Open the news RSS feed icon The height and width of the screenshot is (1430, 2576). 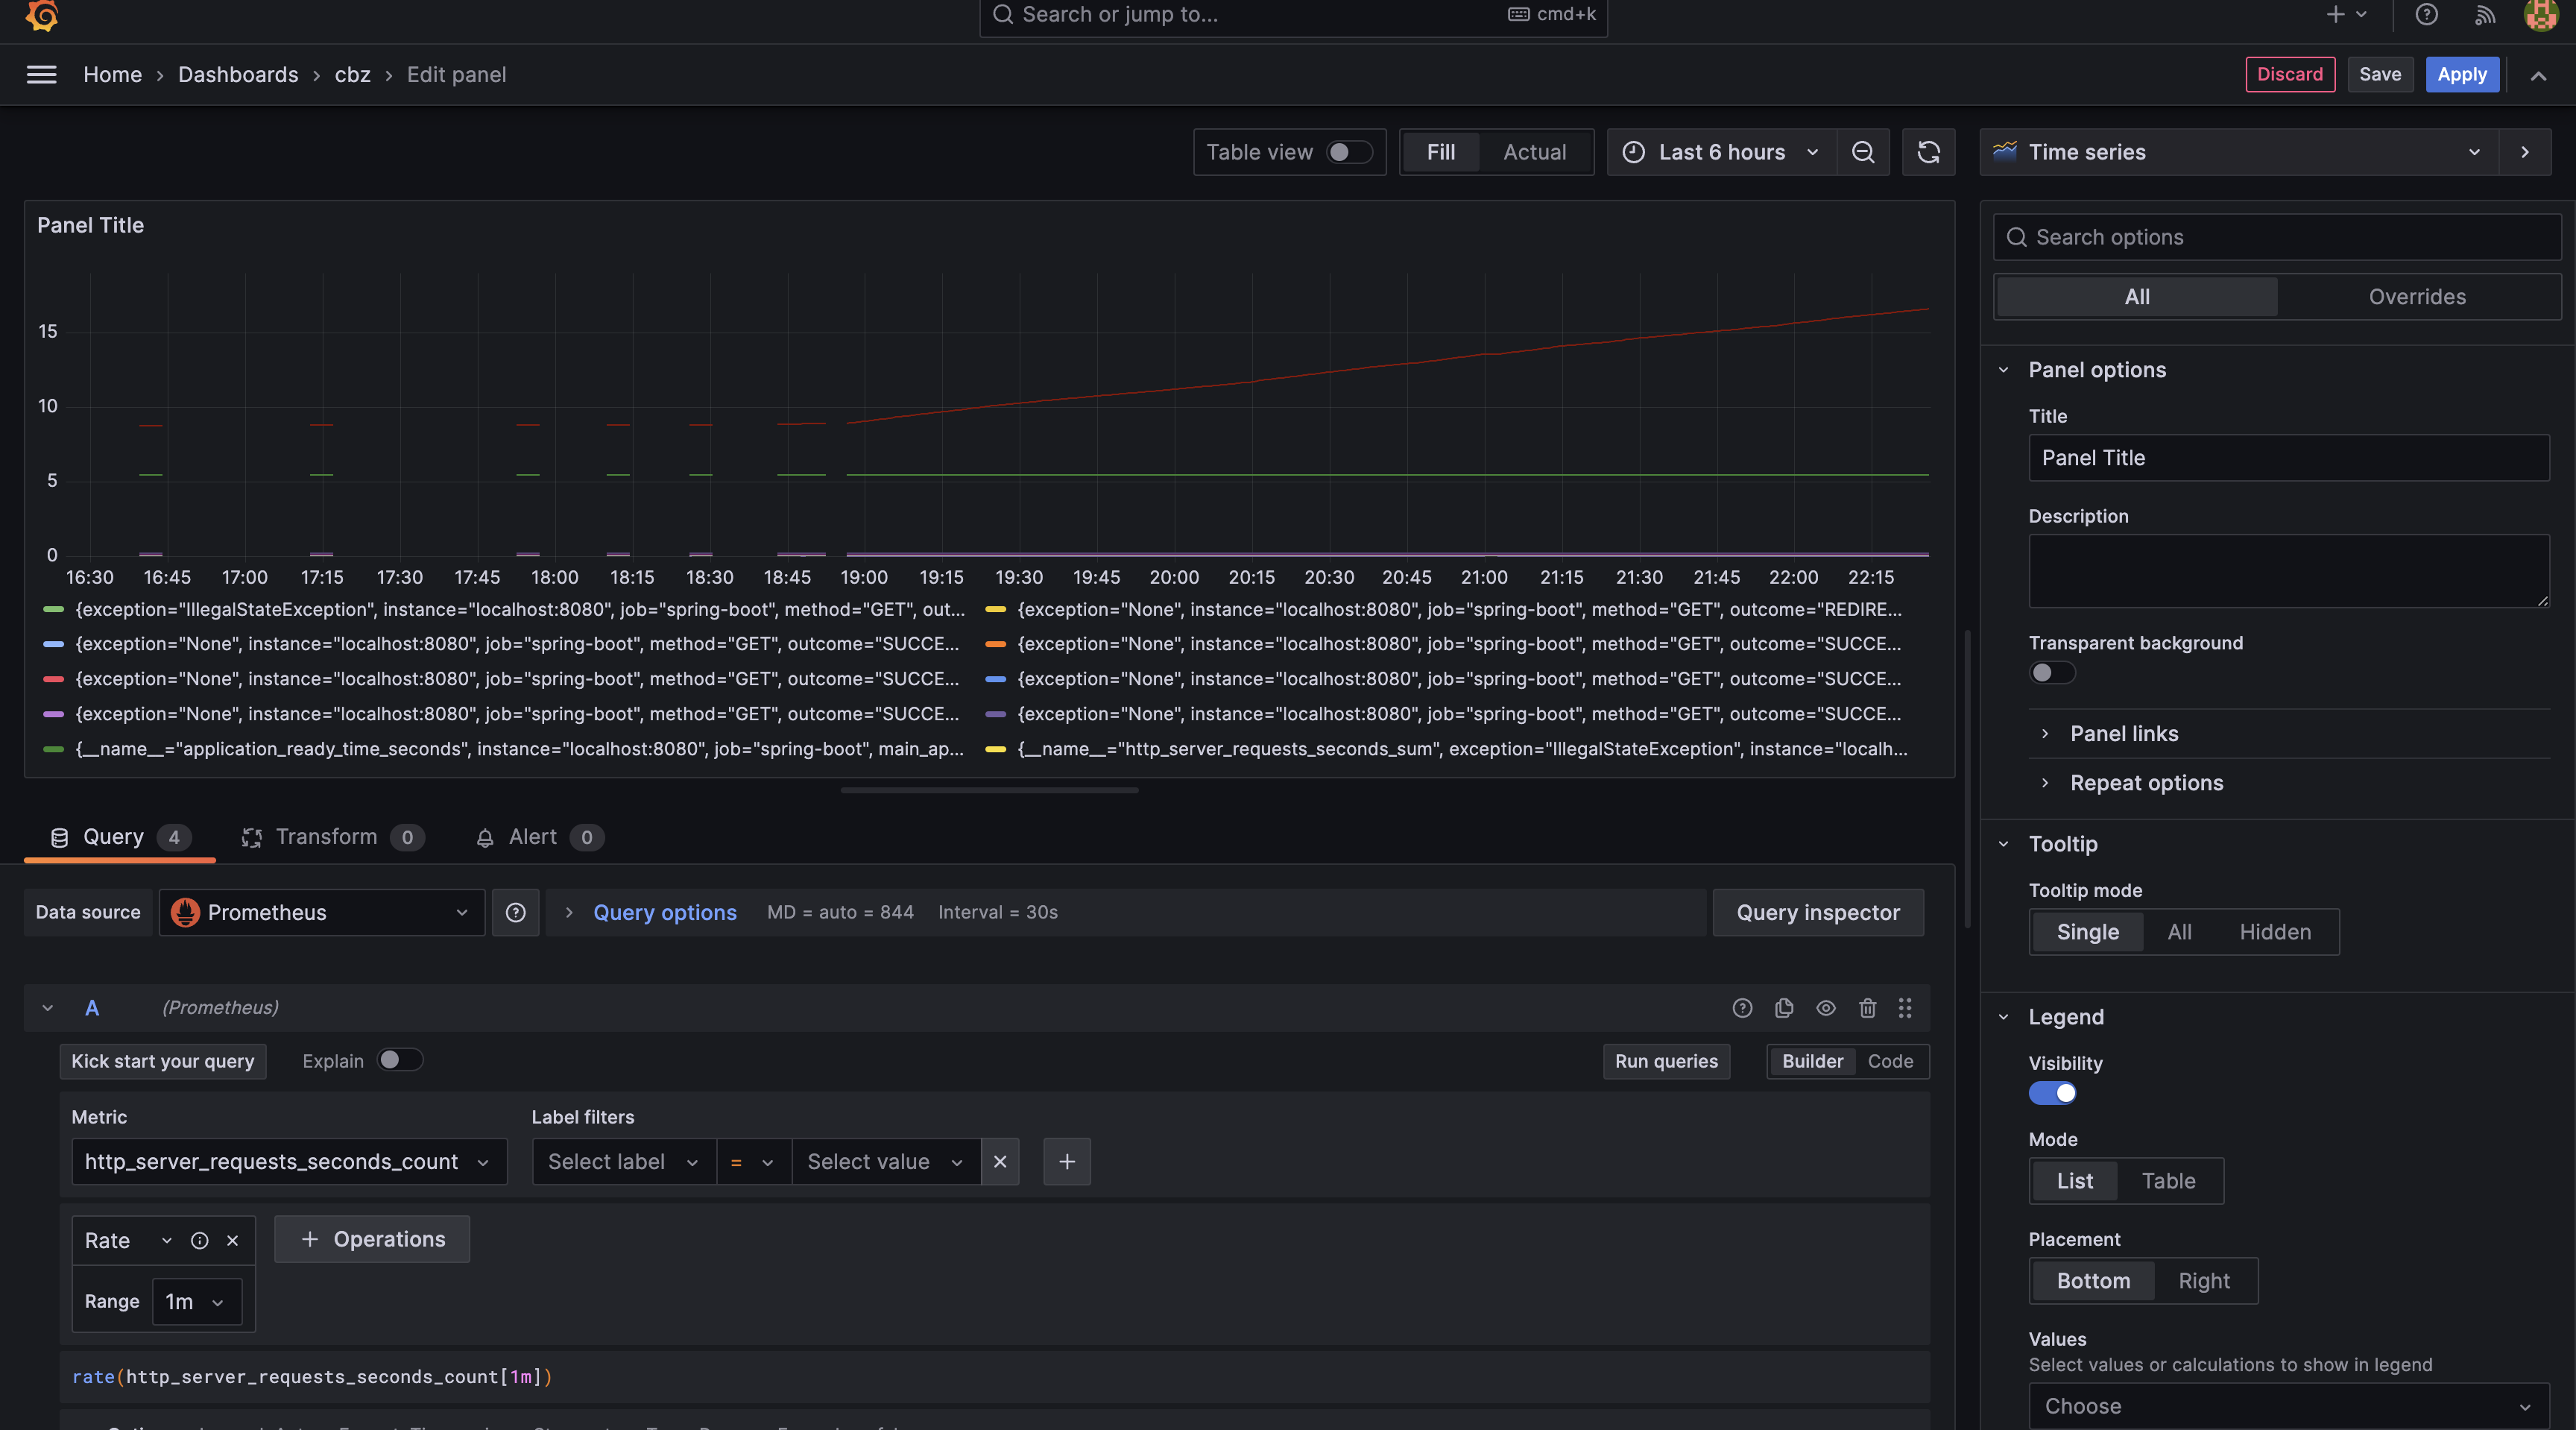tap(2484, 14)
